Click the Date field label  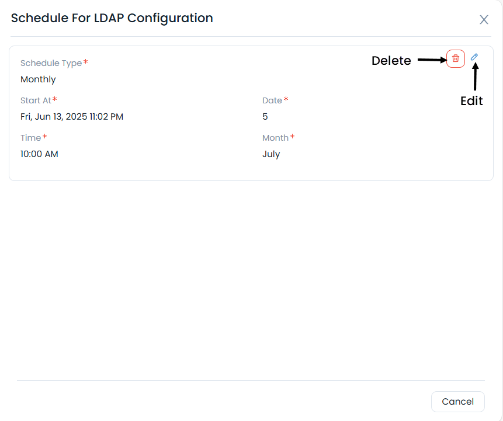(272, 100)
